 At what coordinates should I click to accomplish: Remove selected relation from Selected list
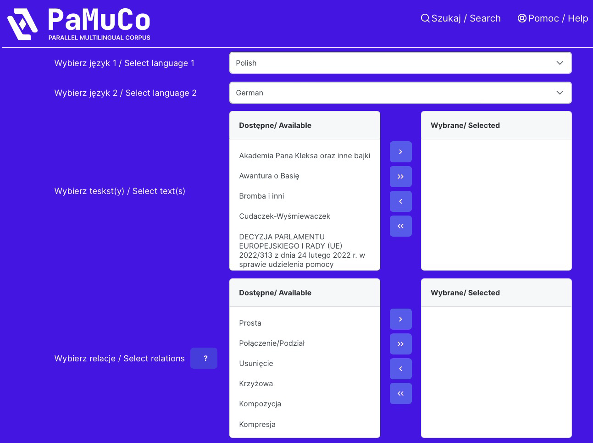tap(400, 369)
